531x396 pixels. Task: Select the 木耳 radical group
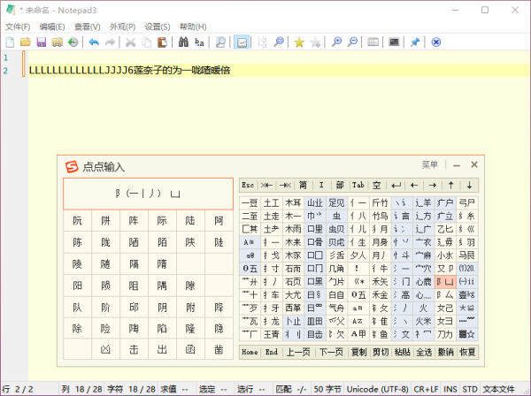pyautogui.click(x=293, y=203)
